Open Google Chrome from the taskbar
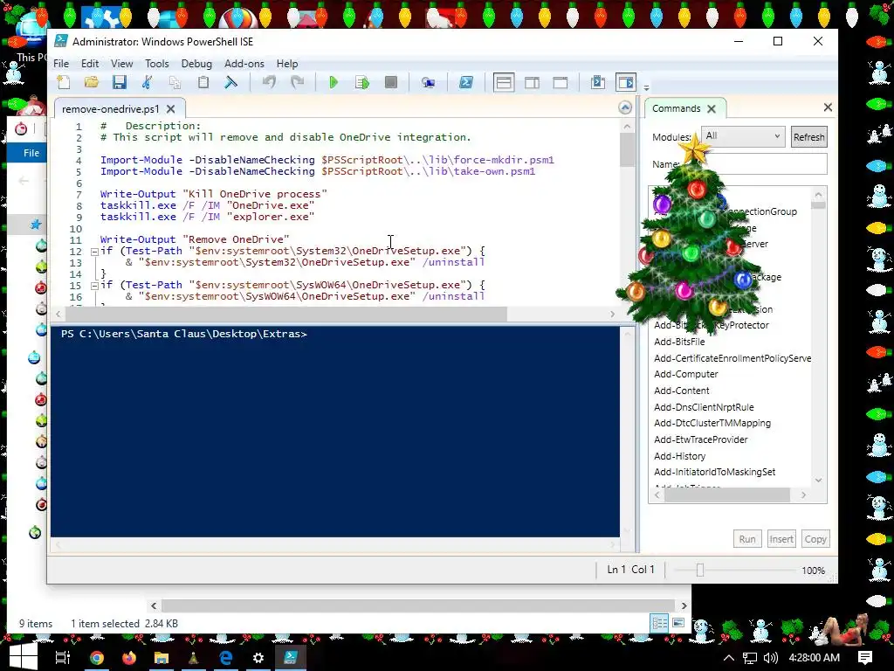Screen dimensions: 894x671 coord(96,658)
